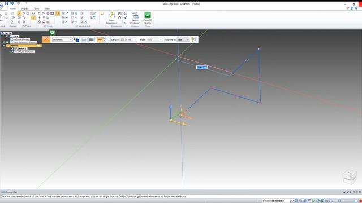
Task: Click the orange Line command icon in command bar
Action: coord(46,39)
